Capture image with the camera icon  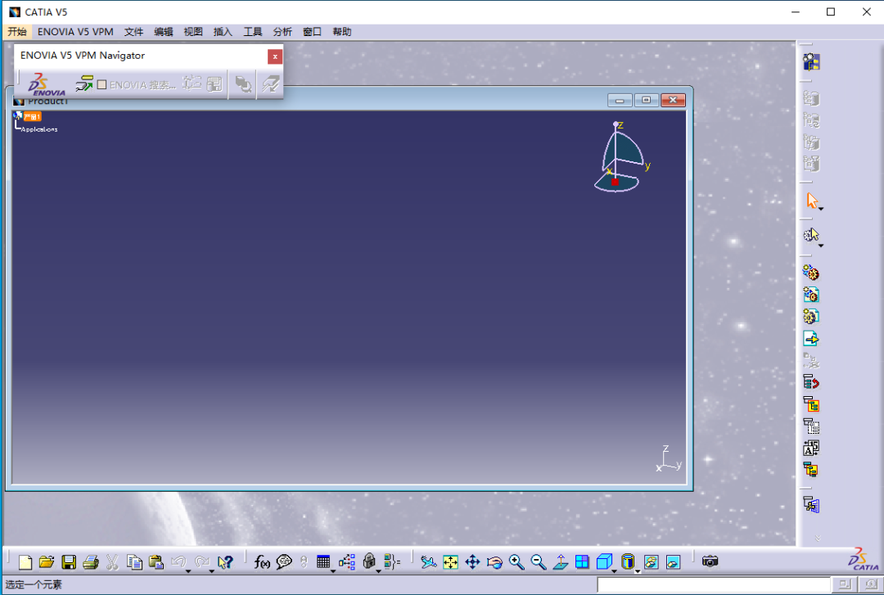[710, 561]
